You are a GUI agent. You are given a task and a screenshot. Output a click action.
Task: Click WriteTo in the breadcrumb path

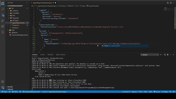[x=71, y=6]
